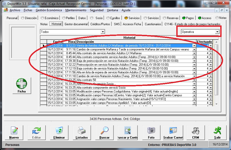Open Efectuado dropdown for Personas.Nacimiento row
Viewport: 231px width, 150px height.
click(x=211, y=99)
